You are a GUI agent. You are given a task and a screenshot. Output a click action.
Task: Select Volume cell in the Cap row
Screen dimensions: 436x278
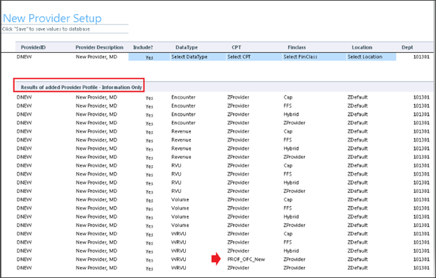click(180, 199)
